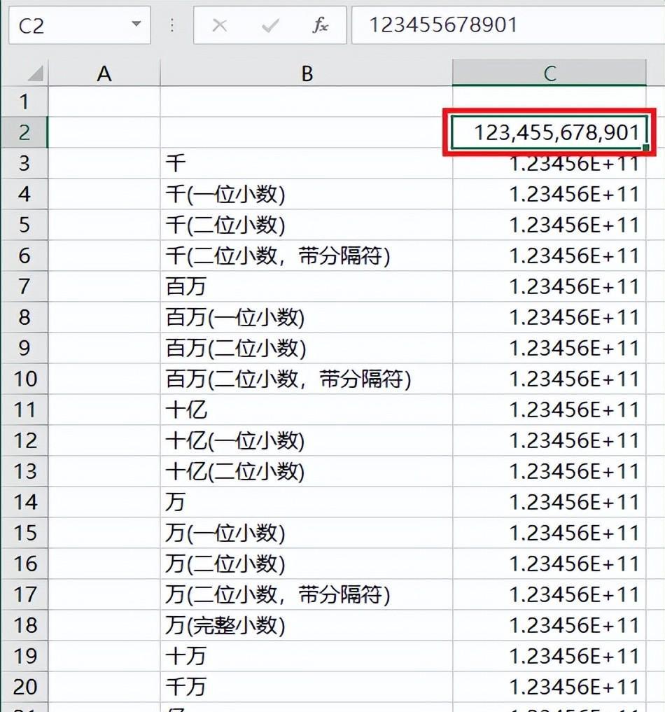665x712 pixels.
Task: Select cell B13 labeled 十亿(二位小数)
Action: (x=307, y=471)
